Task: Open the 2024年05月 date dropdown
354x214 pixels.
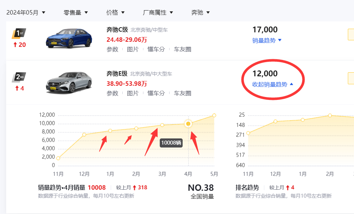Action: [26, 12]
